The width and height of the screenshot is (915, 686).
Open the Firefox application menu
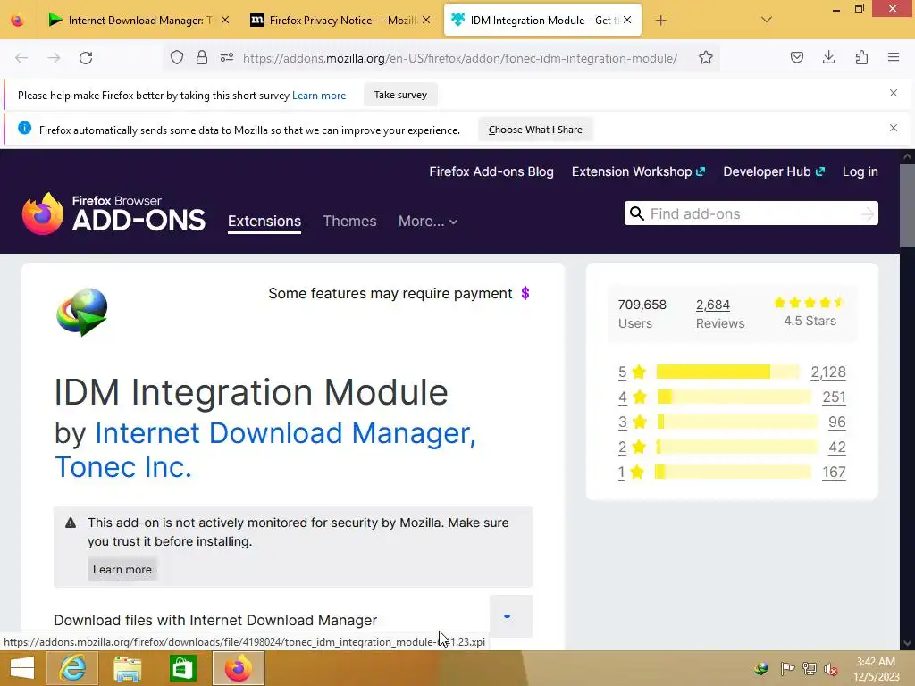tap(894, 57)
